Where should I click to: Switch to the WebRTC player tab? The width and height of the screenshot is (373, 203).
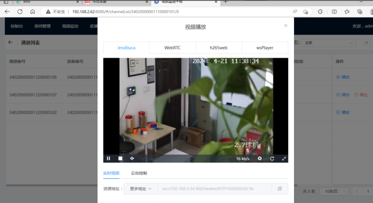(172, 48)
